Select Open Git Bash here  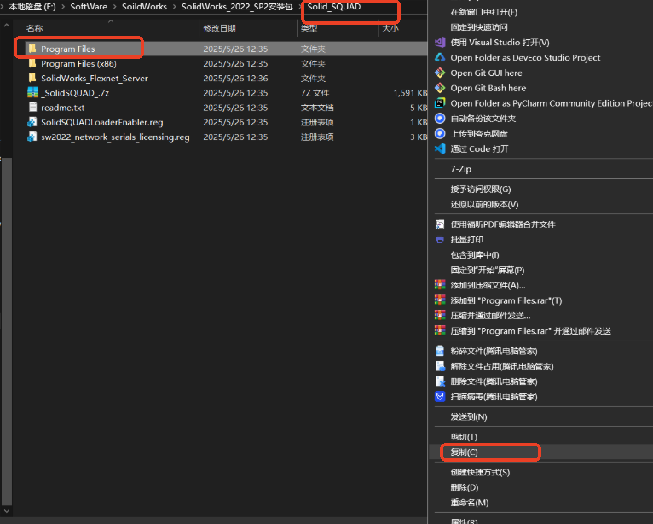coord(488,88)
